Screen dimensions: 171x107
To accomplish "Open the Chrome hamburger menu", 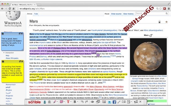I will point(169,9).
